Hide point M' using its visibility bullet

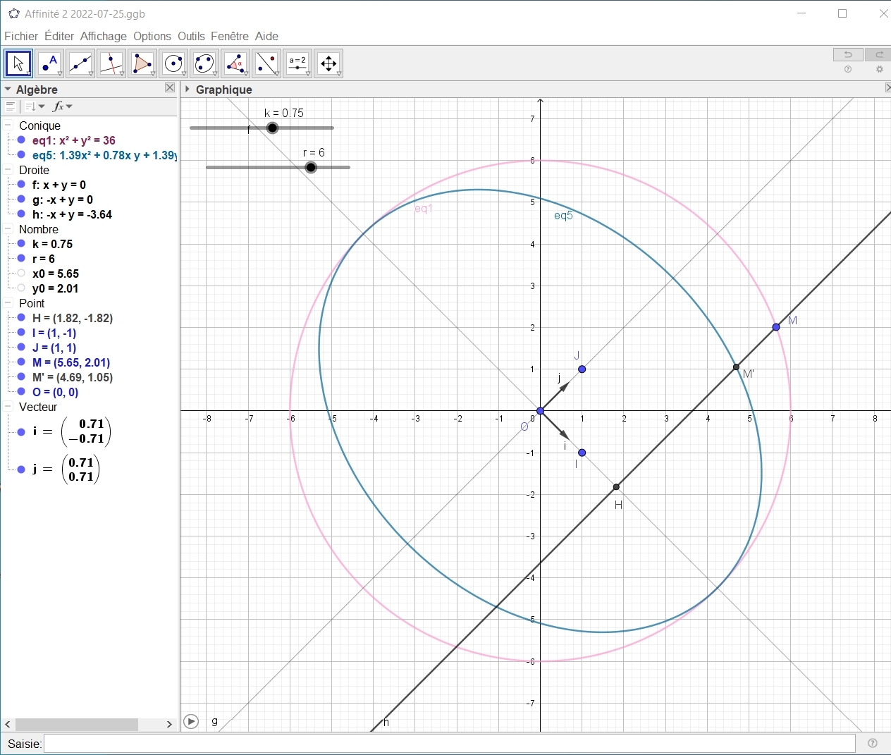tap(21, 377)
